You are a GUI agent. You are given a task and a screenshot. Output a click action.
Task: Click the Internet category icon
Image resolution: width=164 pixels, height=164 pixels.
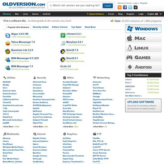35,134
